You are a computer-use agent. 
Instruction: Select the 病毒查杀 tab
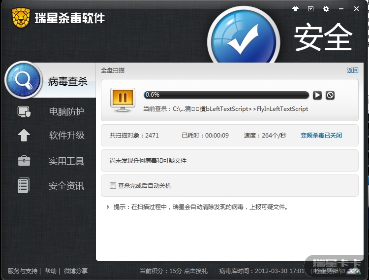click(x=68, y=82)
